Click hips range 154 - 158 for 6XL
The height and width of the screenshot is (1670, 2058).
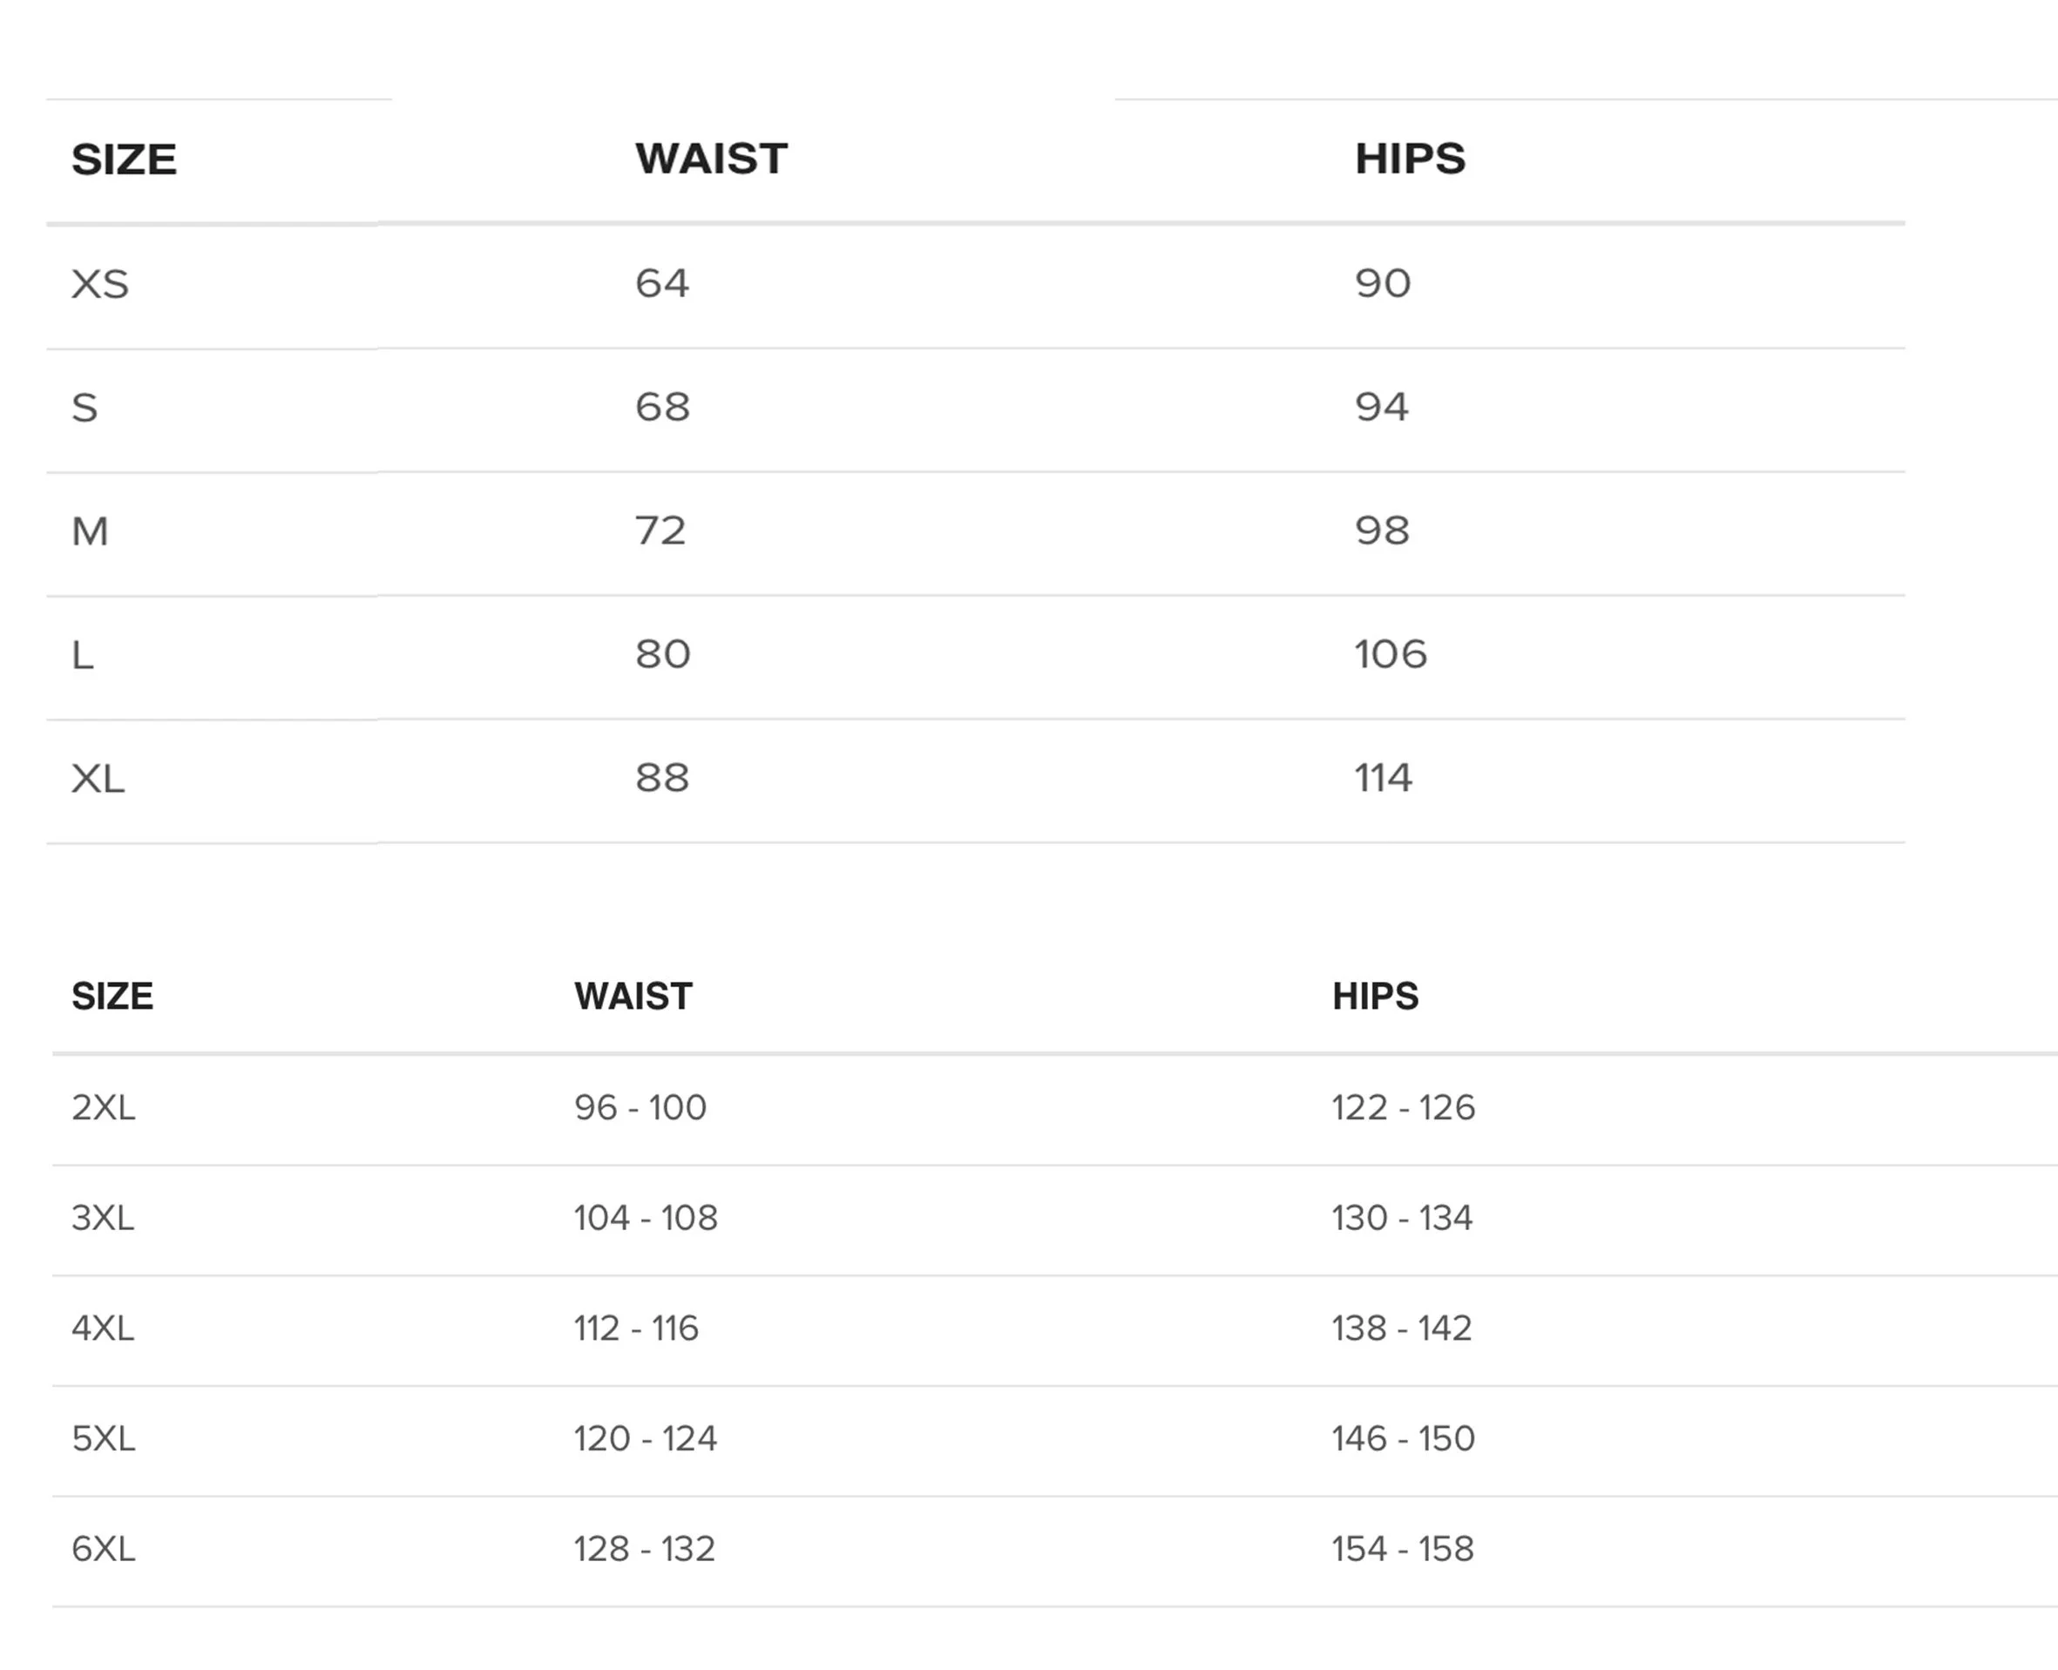point(1403,1550)
